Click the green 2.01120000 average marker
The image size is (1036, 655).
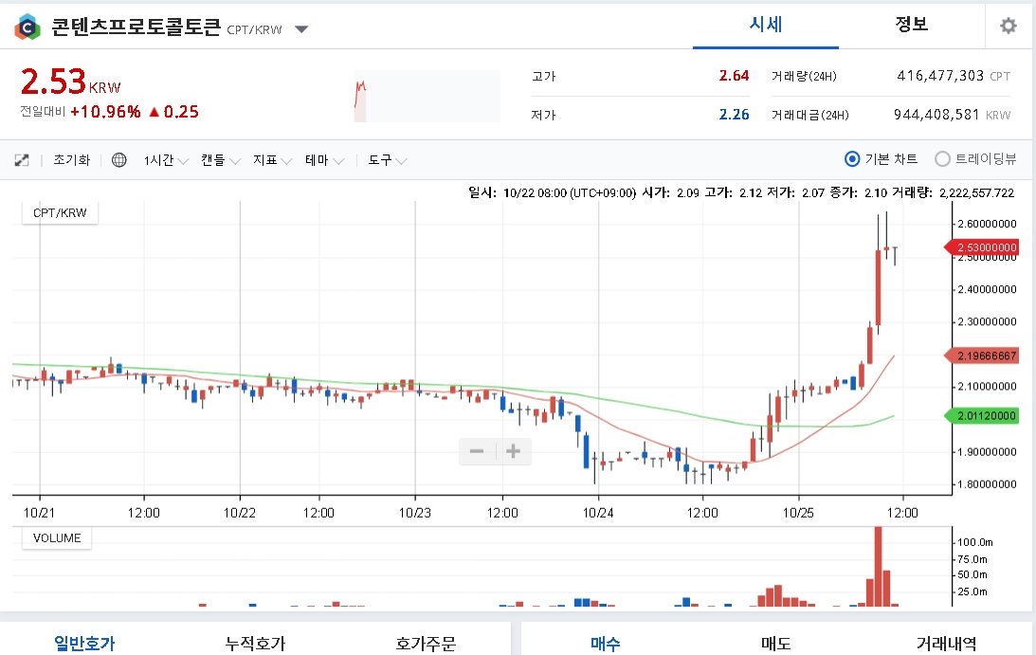click(x=983, y=416)
